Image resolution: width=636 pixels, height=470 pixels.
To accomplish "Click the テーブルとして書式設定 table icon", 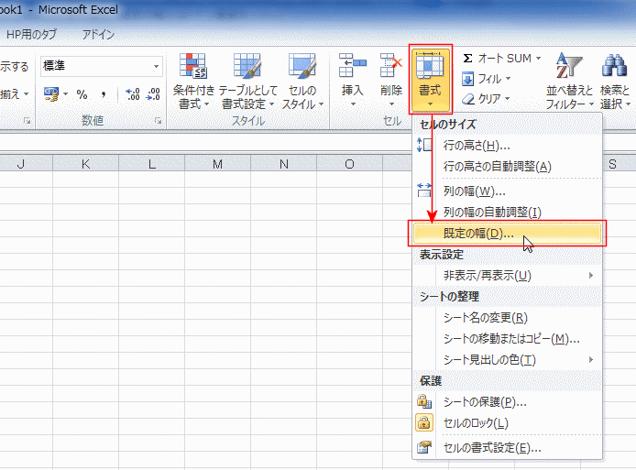I will tap(247, 66).
